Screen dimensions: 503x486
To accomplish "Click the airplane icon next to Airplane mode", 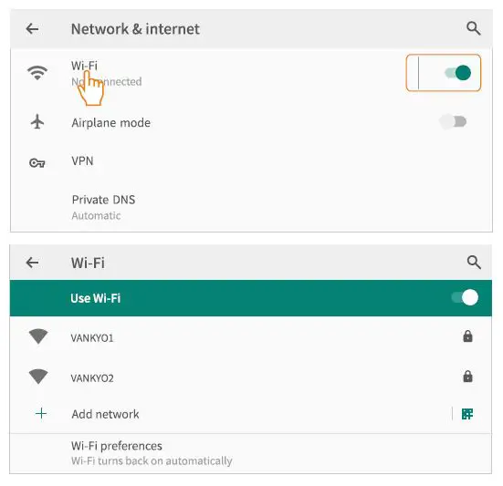I will (x=37, y=122).
